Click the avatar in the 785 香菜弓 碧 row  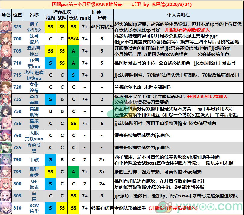point(6,148)
